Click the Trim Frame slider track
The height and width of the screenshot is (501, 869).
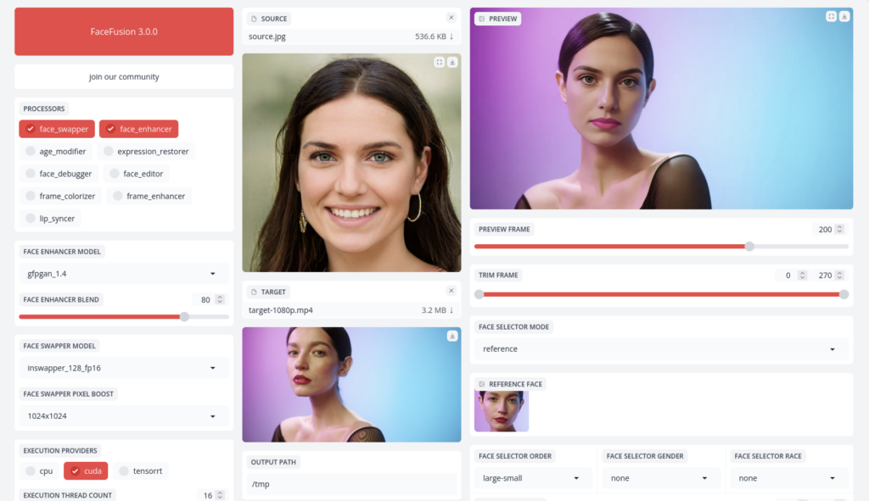coord(662,294)
